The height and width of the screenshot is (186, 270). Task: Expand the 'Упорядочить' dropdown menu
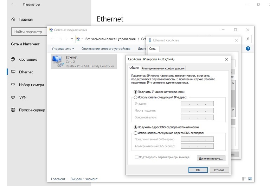click(x=63, y=49)
